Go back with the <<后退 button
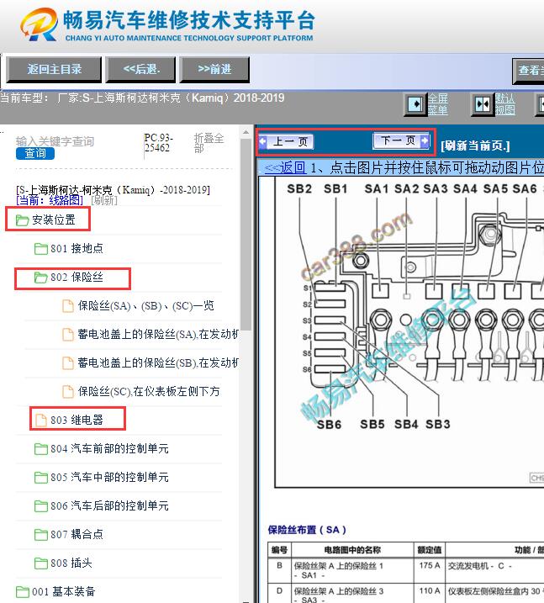Image resolution: width=544 pixels, height=603 pixels. click(141, 70)
